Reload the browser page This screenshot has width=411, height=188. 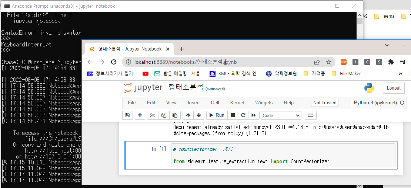tap(114, 62)
